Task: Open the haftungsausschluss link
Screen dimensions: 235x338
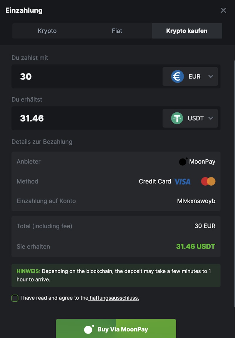Action: click(x=114, y=298)
